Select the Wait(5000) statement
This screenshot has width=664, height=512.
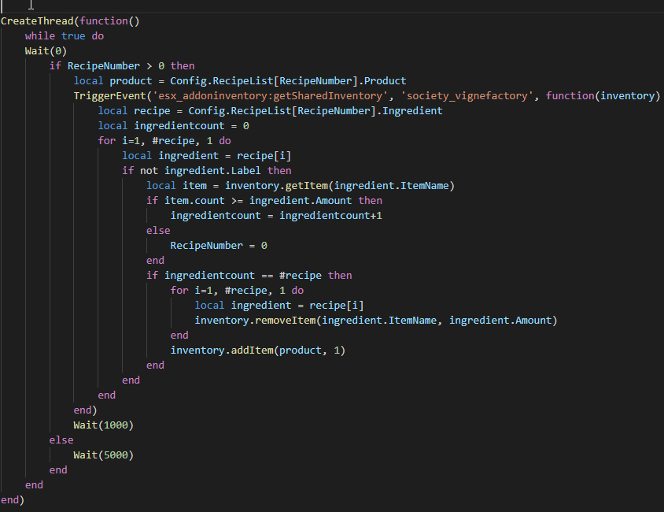click(102, 454)
